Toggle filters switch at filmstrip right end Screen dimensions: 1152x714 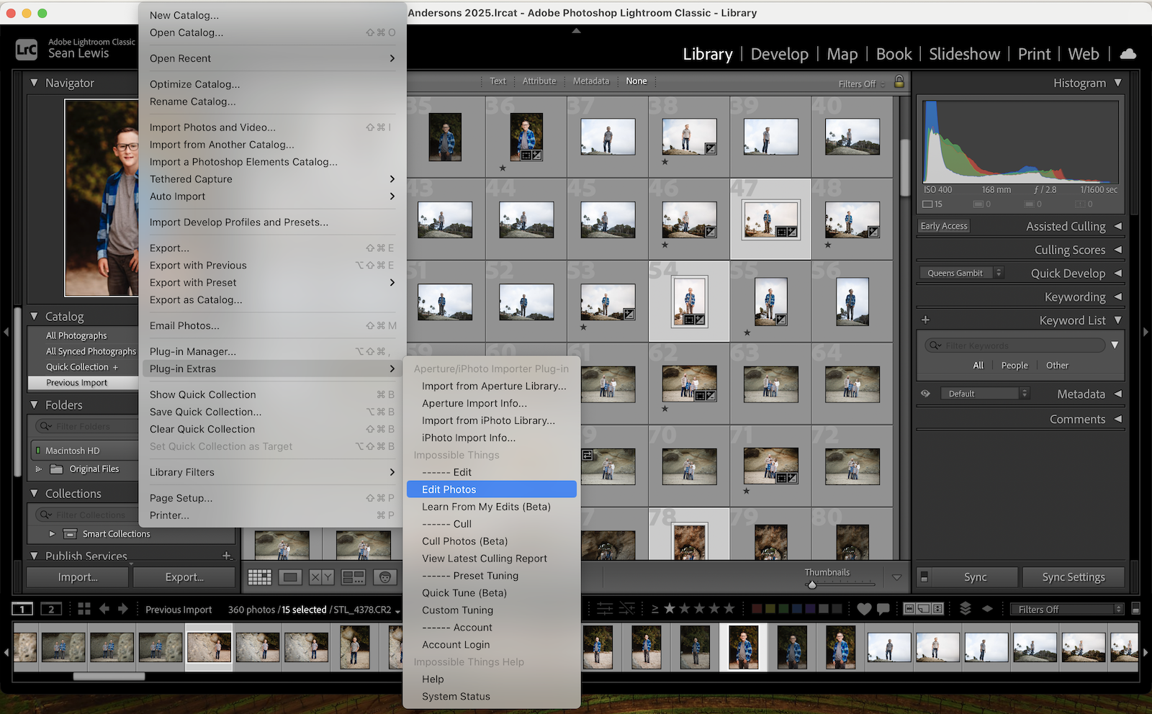coord(1135,609)
